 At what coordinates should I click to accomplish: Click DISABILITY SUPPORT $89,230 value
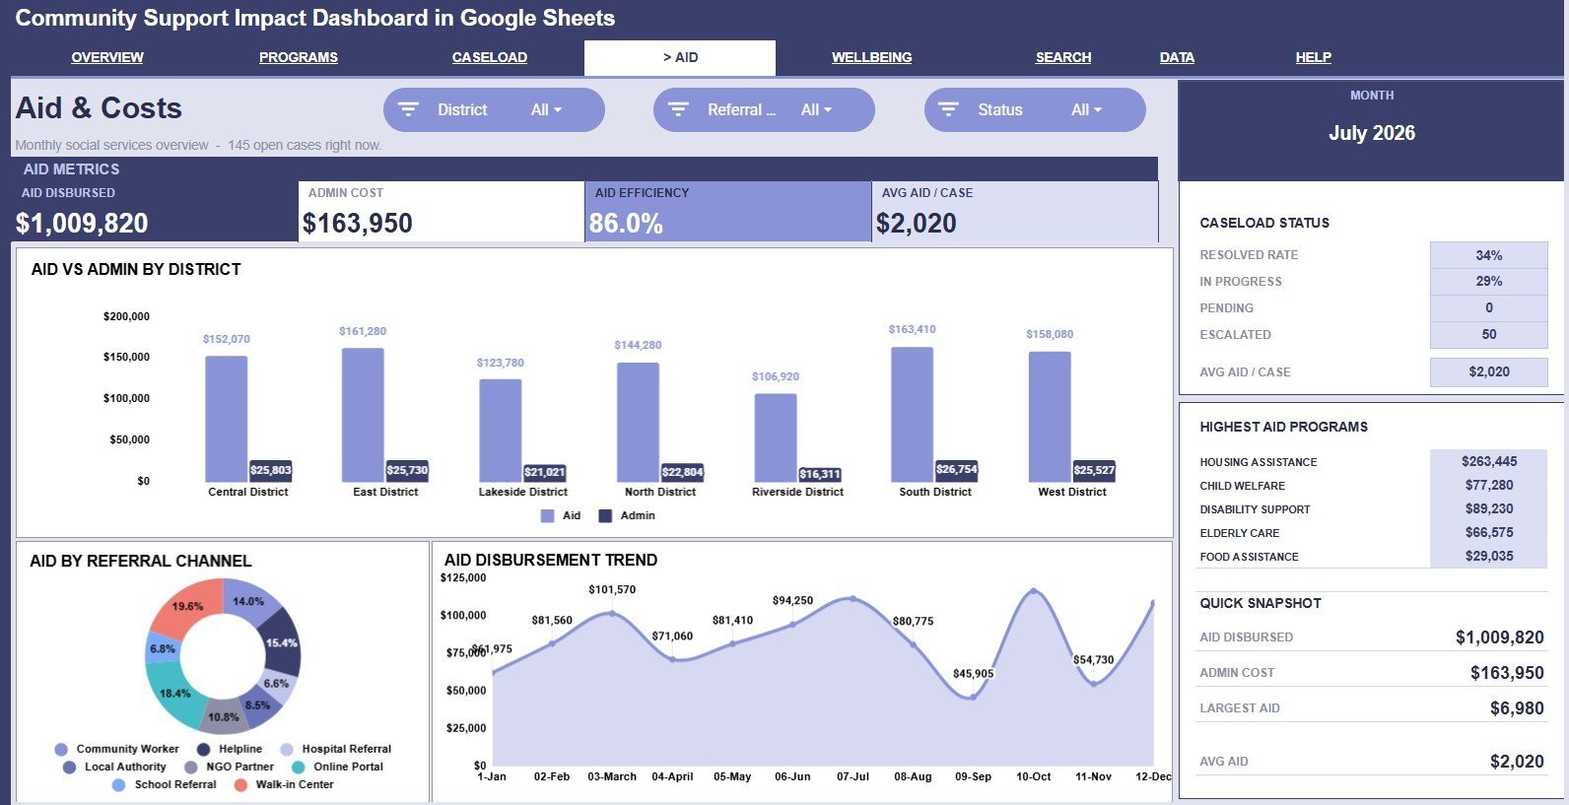point(1488,508)
